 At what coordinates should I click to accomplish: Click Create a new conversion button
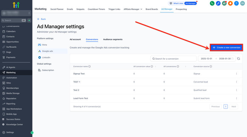(x=227, y=48)
